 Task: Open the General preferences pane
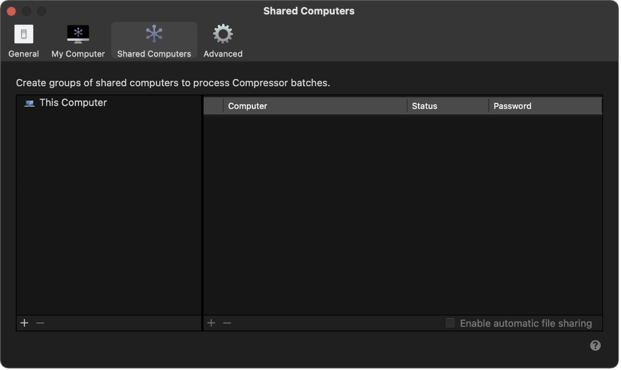23,40
